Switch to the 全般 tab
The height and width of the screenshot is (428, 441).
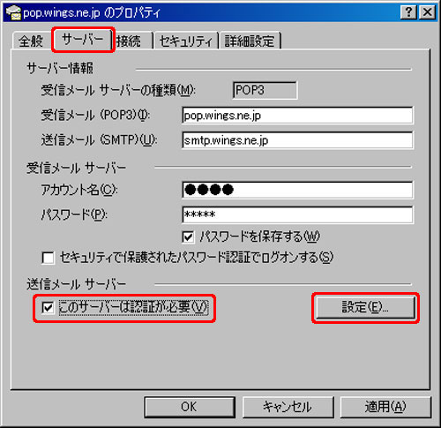tap(31, 41)
